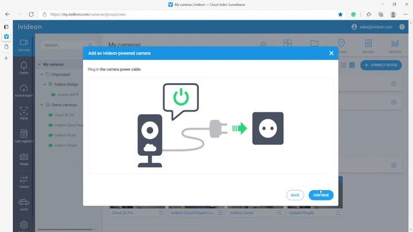
Task: Open menu icon for Cloud 30 Pro thumbnail
Action: click(x=161, y=213)
